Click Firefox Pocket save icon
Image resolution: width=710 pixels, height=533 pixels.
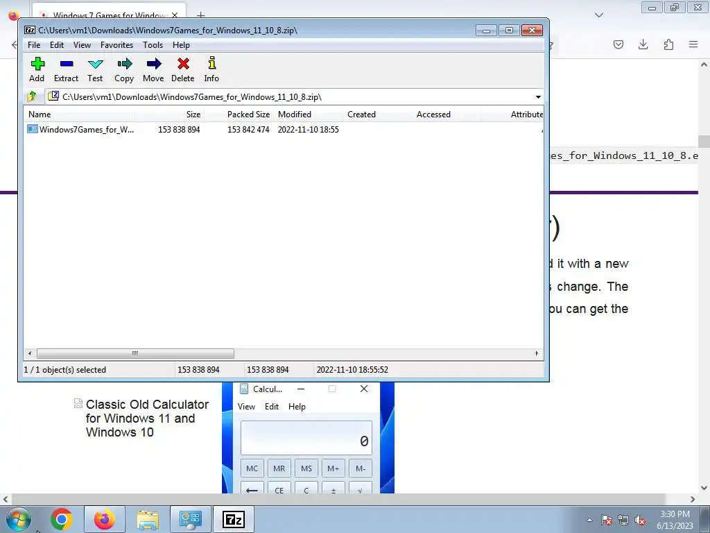618,44
